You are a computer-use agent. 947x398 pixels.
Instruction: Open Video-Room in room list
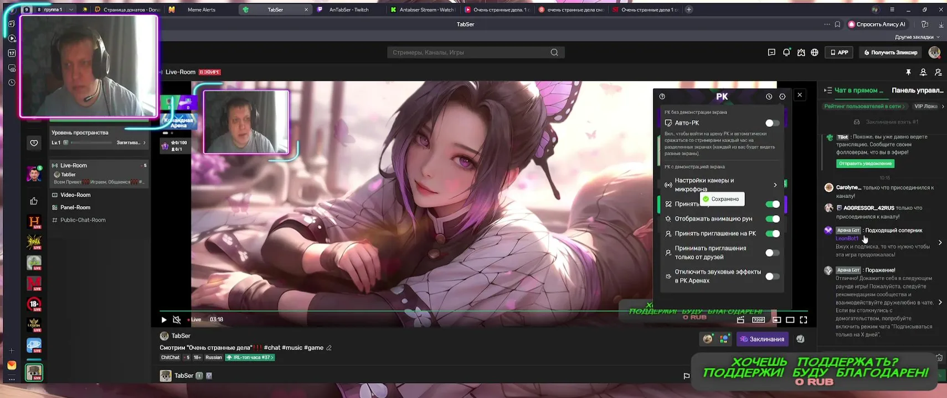(75, 195)
